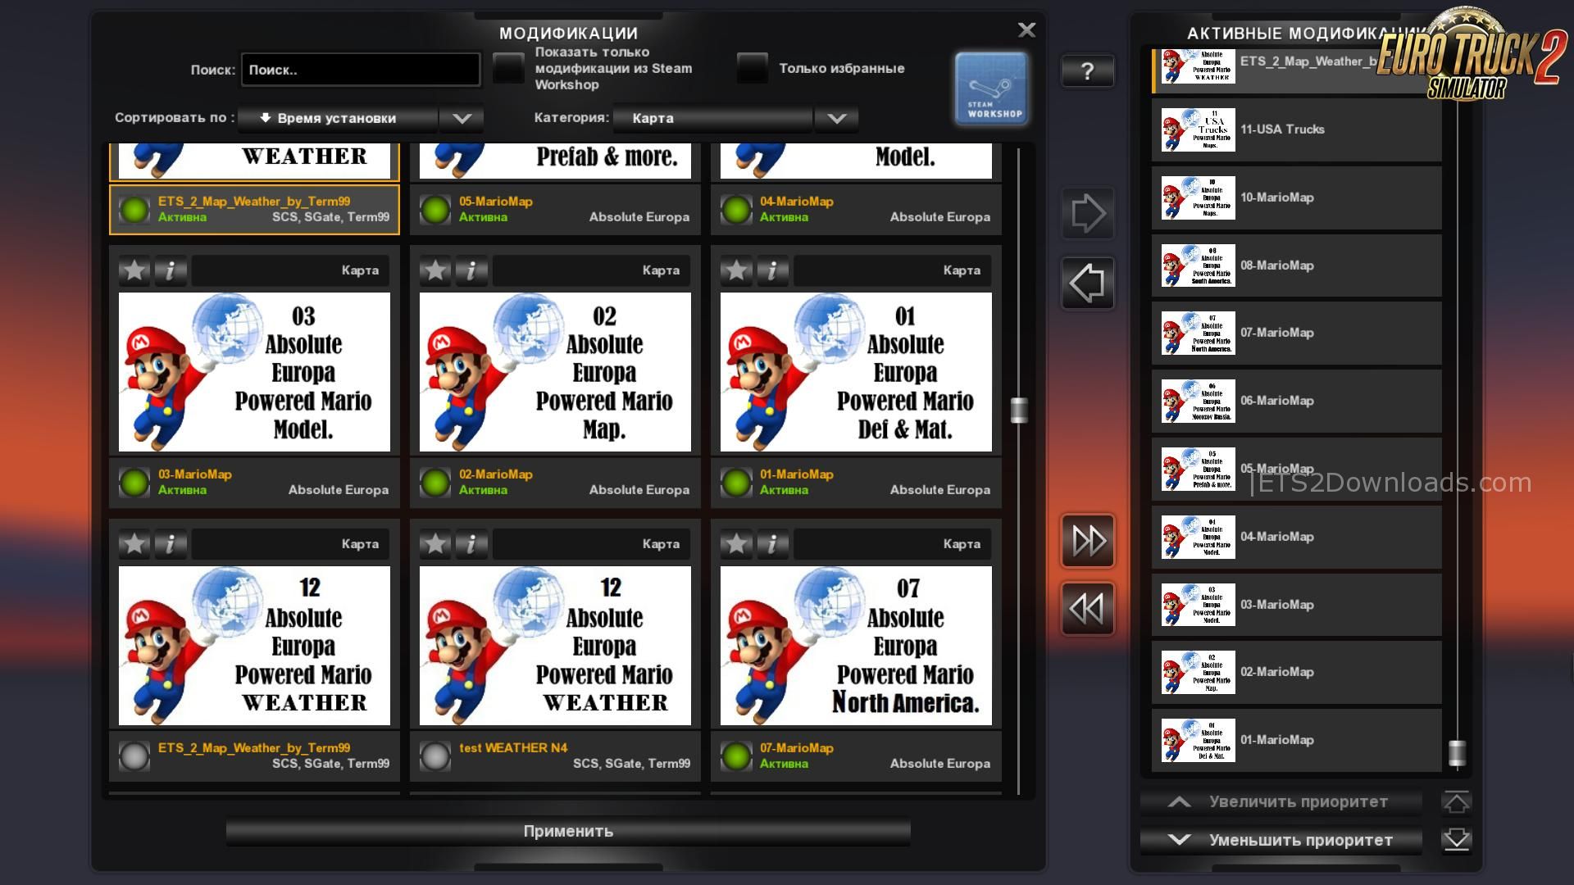The width and height of the screenshot is (1574, 885).
Task: Click the 05-MarioMap mod name text
Action: click(496, 202)
